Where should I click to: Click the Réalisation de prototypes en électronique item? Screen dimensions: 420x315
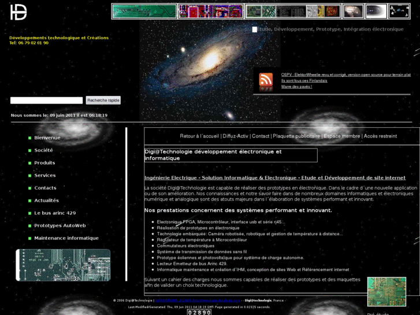pos(198,228)
